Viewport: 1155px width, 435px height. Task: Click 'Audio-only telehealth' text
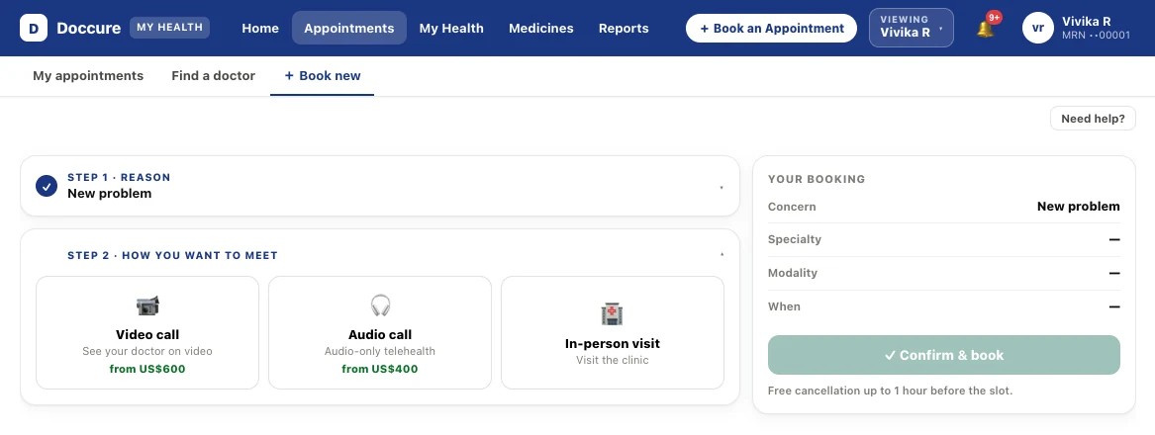380,352
